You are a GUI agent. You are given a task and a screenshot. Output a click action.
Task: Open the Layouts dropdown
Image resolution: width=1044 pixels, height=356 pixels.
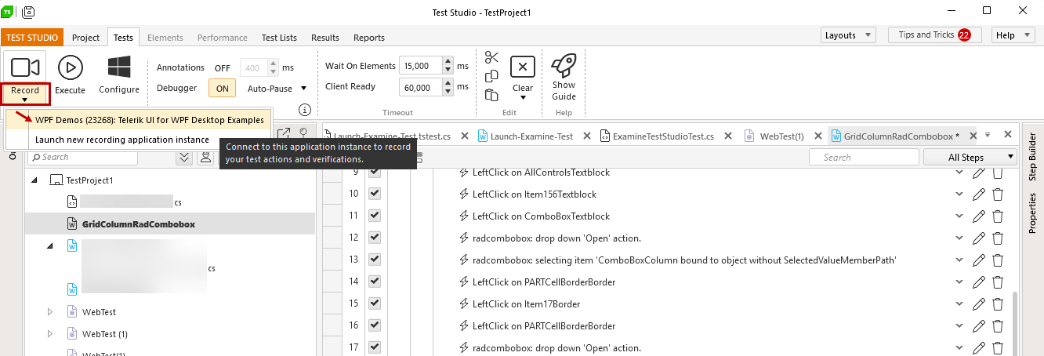pos(848,35)
